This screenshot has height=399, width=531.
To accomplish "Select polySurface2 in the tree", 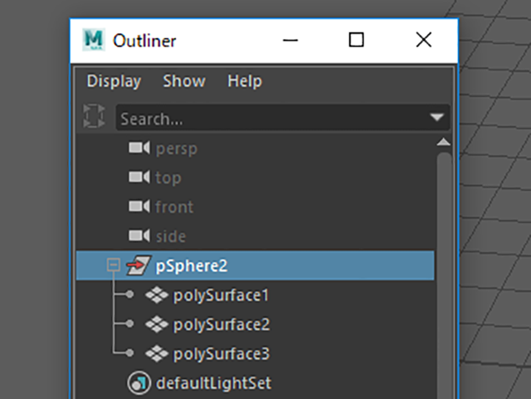I will (x=222, y=325).
